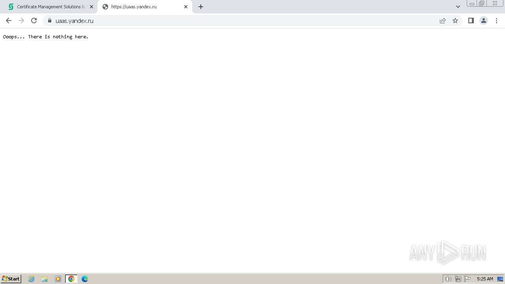Restore down the Chrome window
505x284 pixels.
(482, 4)
